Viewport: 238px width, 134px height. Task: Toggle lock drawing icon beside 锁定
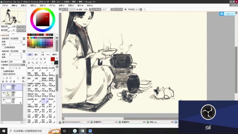13,68
